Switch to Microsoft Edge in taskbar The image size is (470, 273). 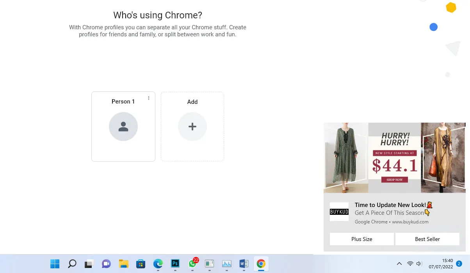(x=158, y=264)
